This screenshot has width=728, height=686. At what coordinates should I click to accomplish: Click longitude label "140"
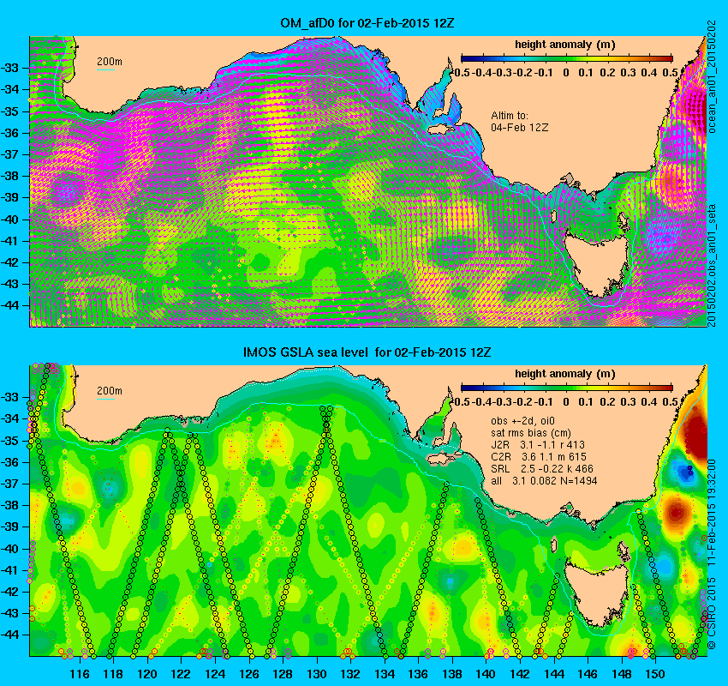486,674
